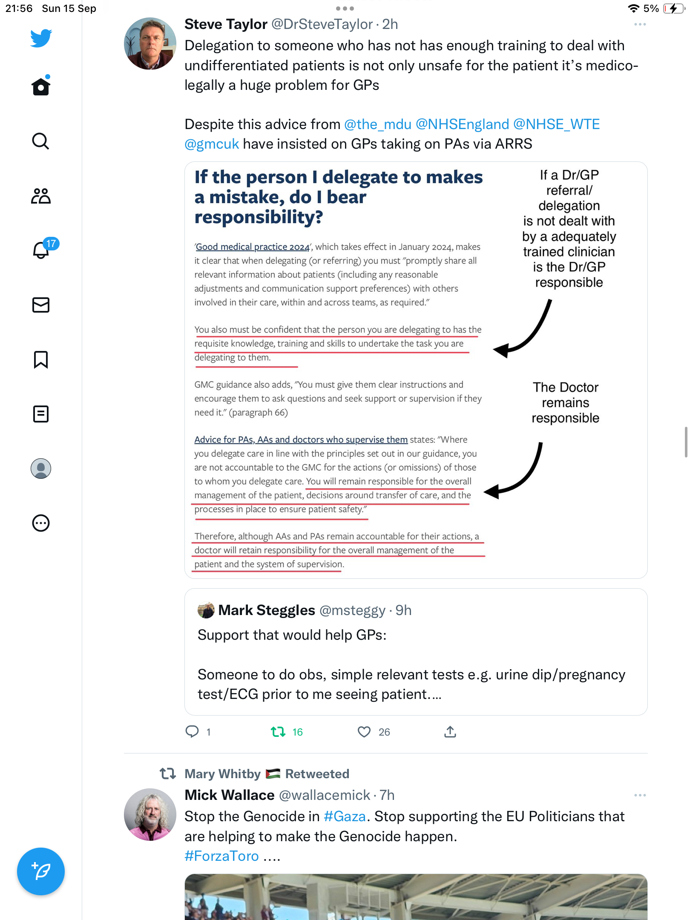The image size is (690, 920).
Task: Go to Home timeline icon
Action: pyautogui.click(x=41, y=86)
